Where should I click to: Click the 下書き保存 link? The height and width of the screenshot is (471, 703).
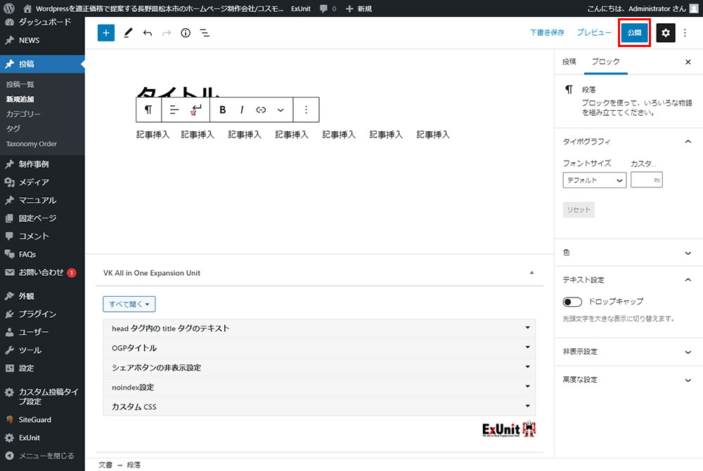click(x=547, y=33)
